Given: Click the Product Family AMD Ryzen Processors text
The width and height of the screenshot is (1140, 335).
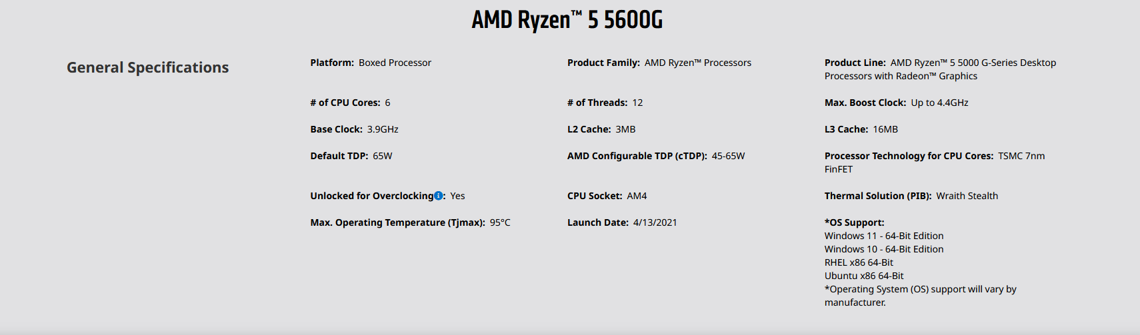Looking at the screenshot, I should tap(659, 63).
